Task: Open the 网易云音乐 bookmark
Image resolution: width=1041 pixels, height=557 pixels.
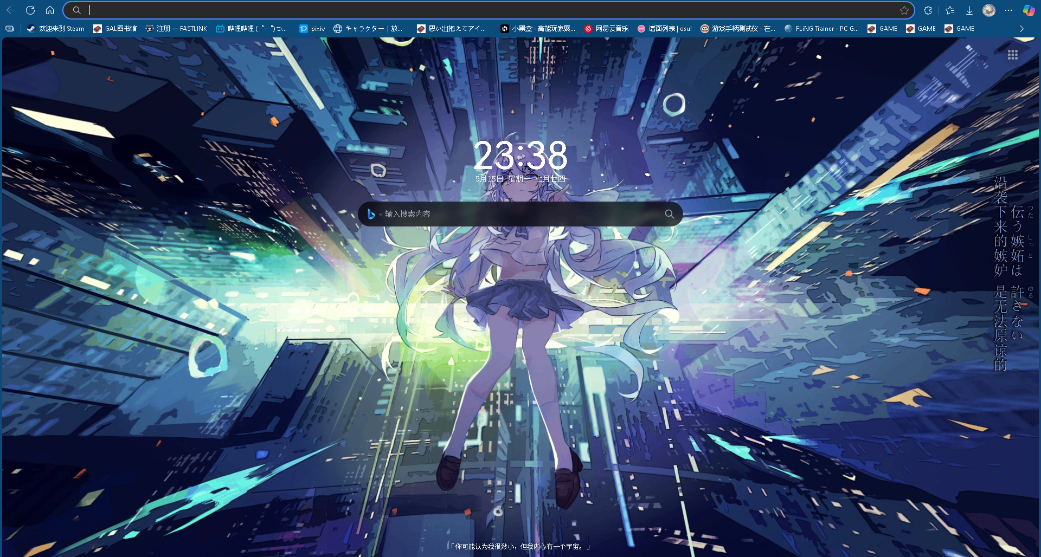Action: pos(606,29)
